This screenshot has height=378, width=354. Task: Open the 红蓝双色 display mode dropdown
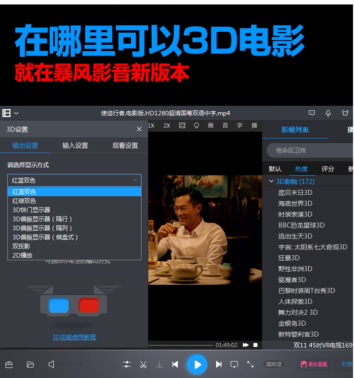point(74,180)
